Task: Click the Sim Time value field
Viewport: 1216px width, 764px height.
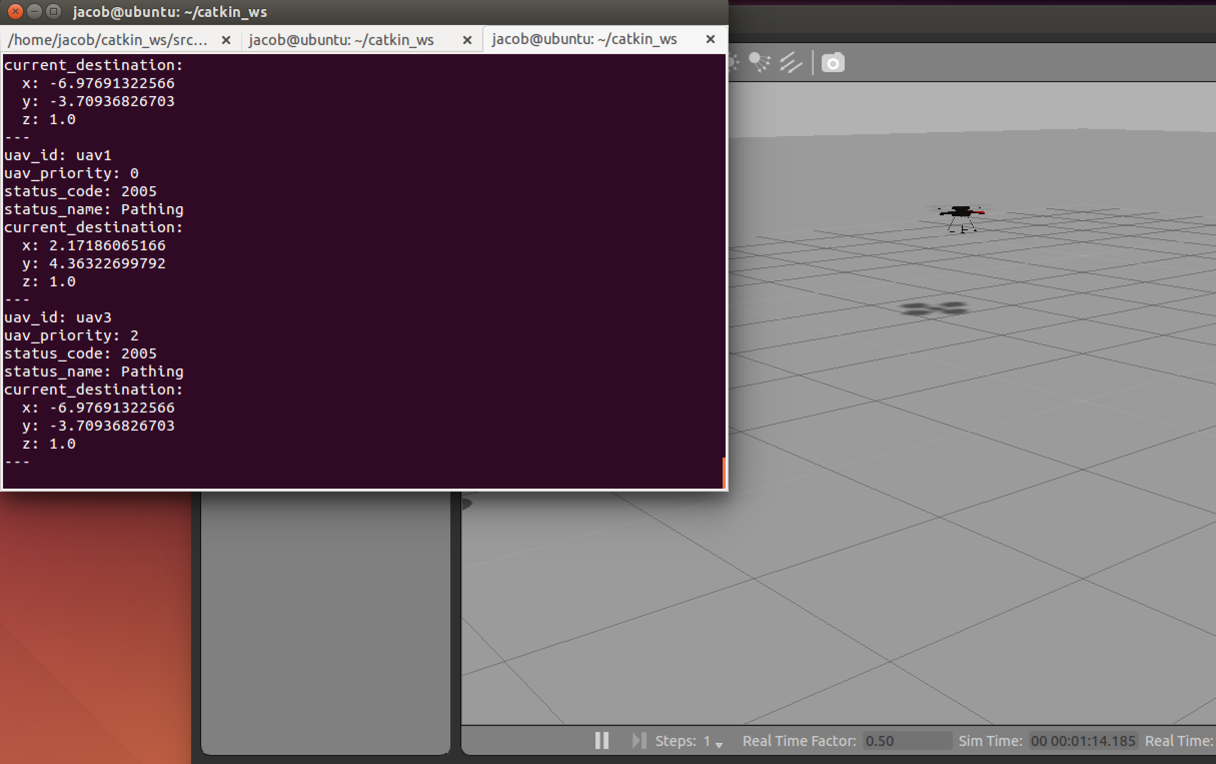Action: point(1083,741)
